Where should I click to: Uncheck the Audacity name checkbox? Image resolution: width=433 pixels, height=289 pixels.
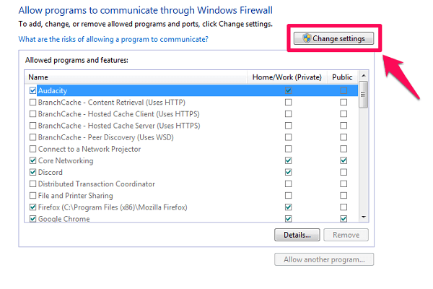coord(33,90)
